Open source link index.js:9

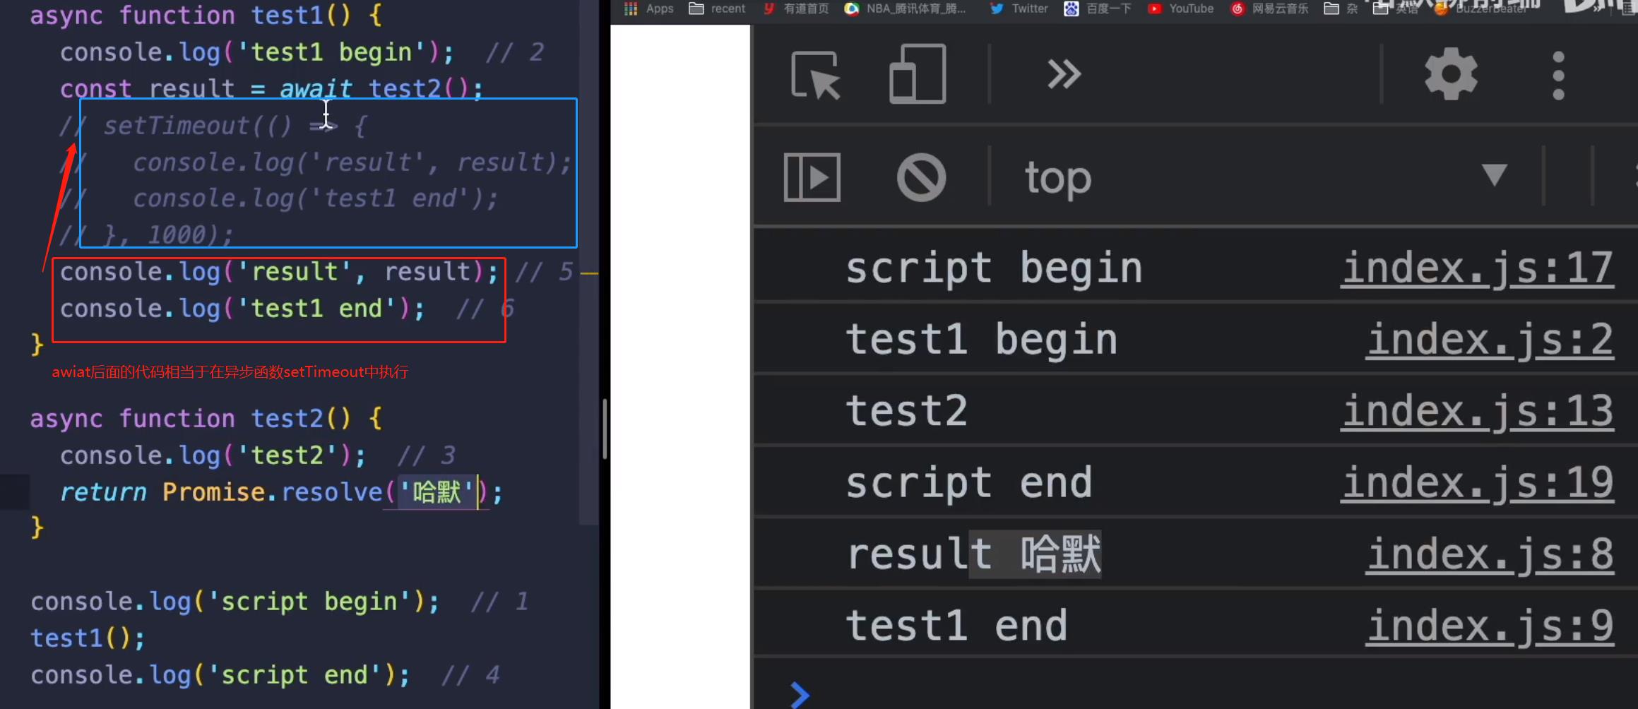click(1489, 626)
